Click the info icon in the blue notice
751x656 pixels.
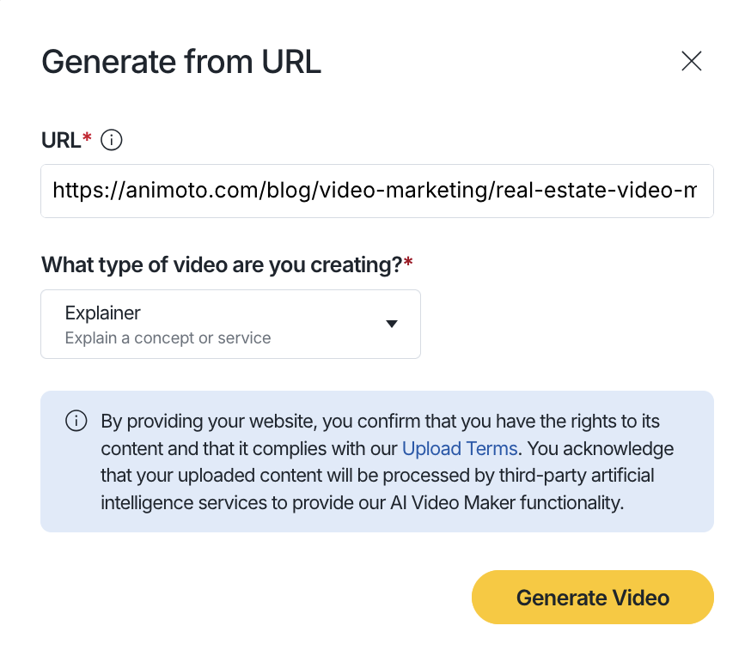[x=76, y=421]
